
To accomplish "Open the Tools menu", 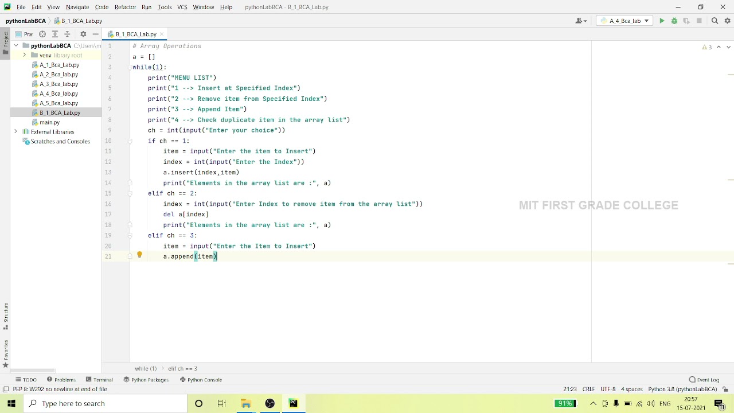I will [165, 7].
